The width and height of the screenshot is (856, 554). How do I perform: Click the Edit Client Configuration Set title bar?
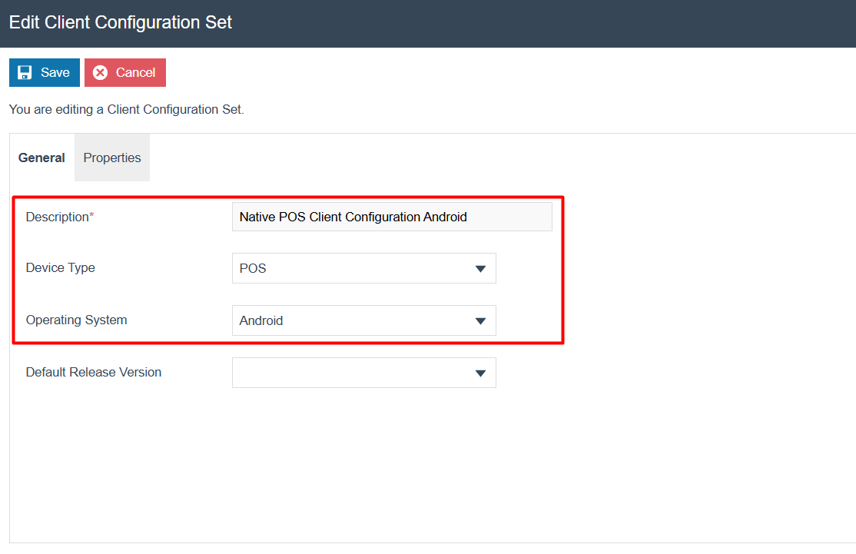[120, 22]
